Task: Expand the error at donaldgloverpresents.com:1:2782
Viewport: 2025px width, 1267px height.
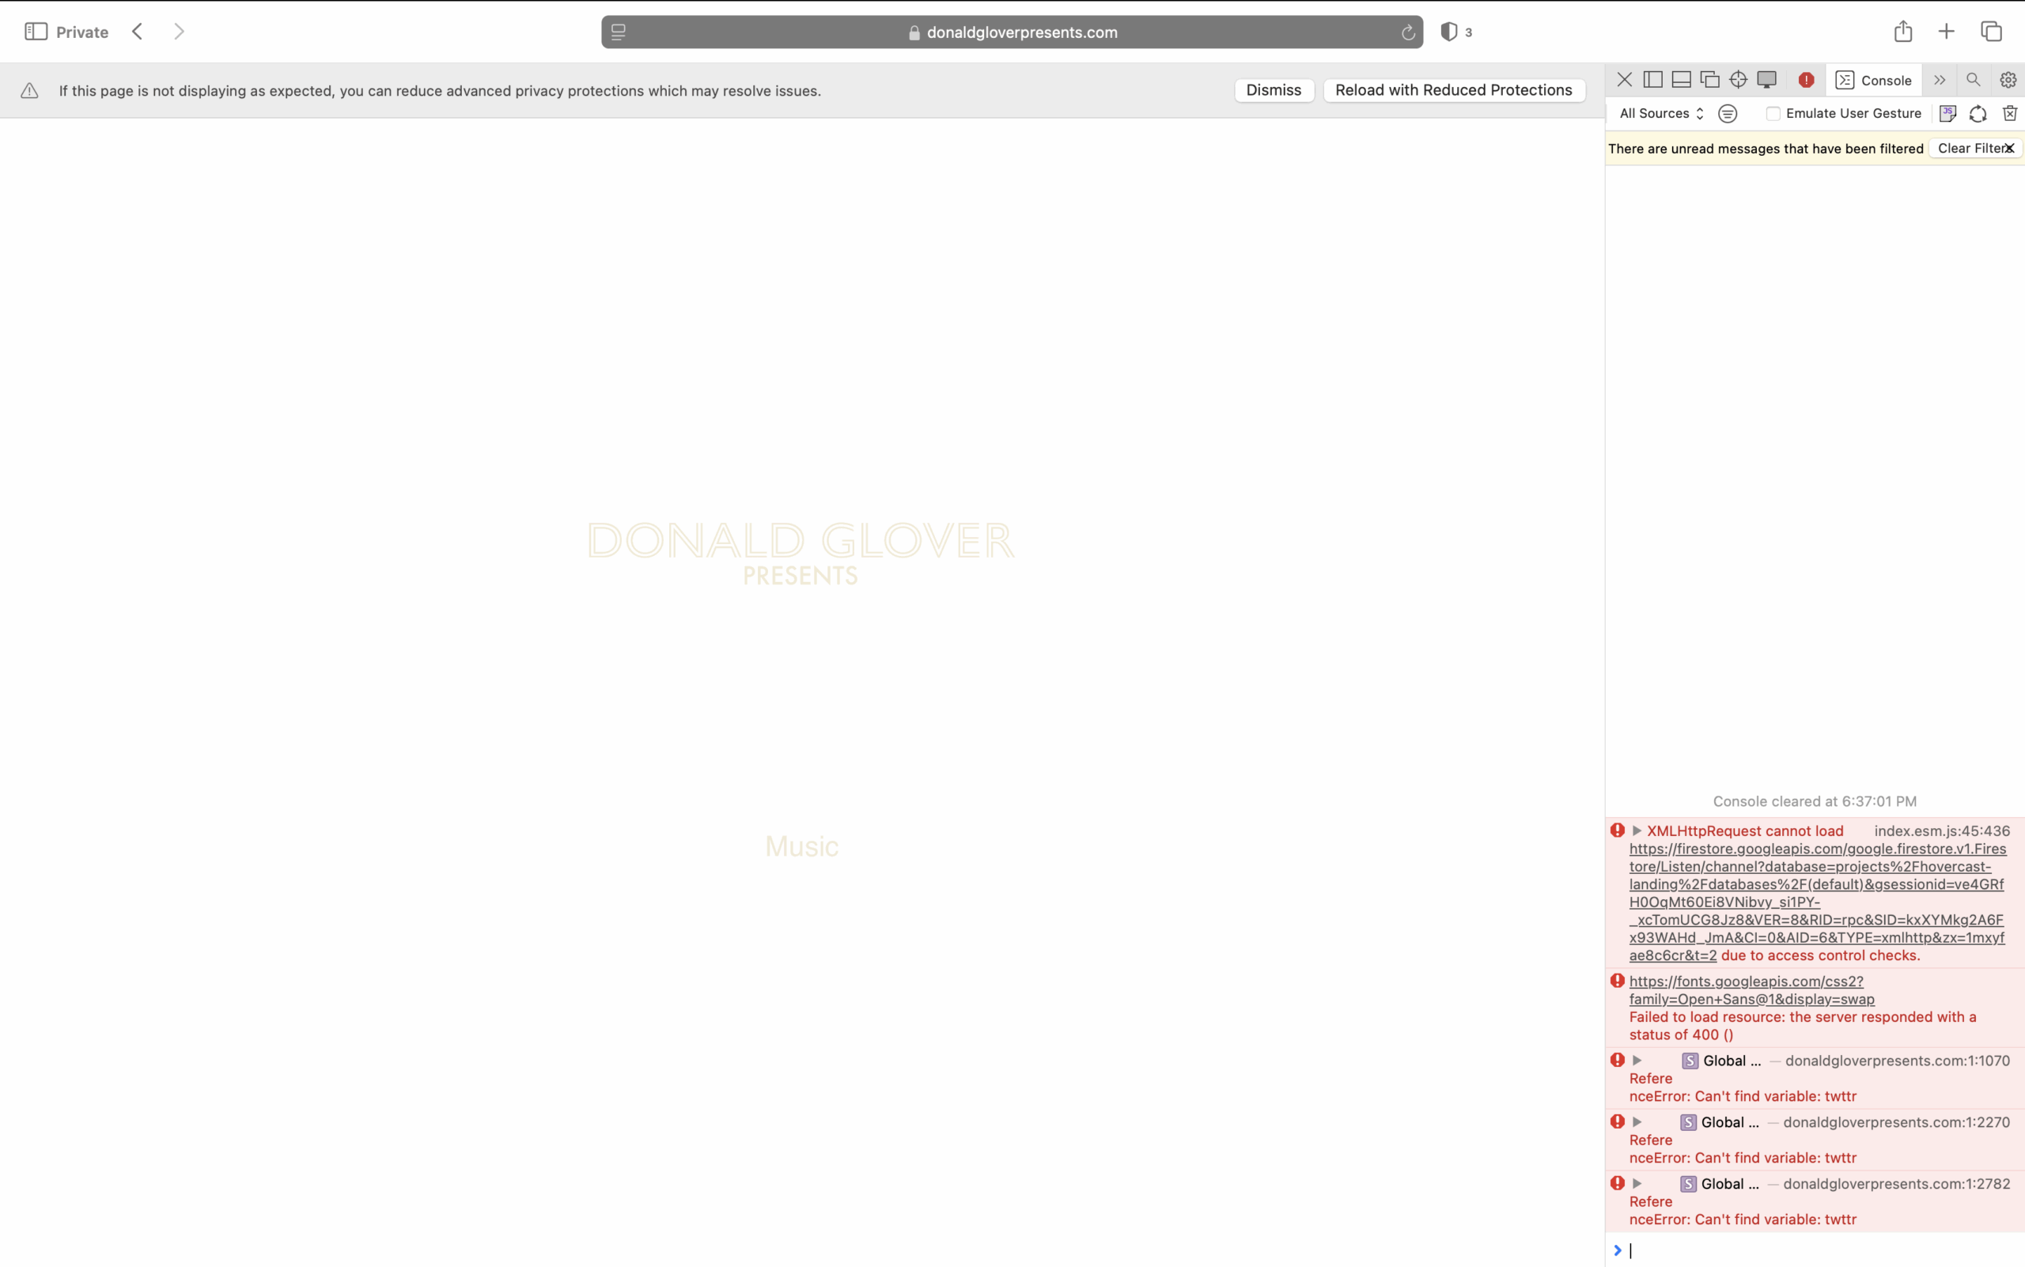Action: [1637, 1183]
